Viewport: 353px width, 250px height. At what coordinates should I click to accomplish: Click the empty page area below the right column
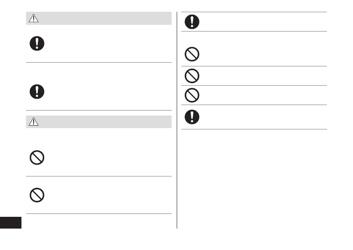pos(252,181)
